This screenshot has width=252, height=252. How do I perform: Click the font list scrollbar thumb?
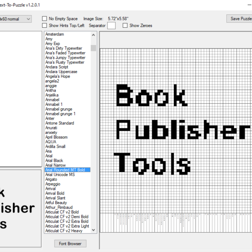93,48
